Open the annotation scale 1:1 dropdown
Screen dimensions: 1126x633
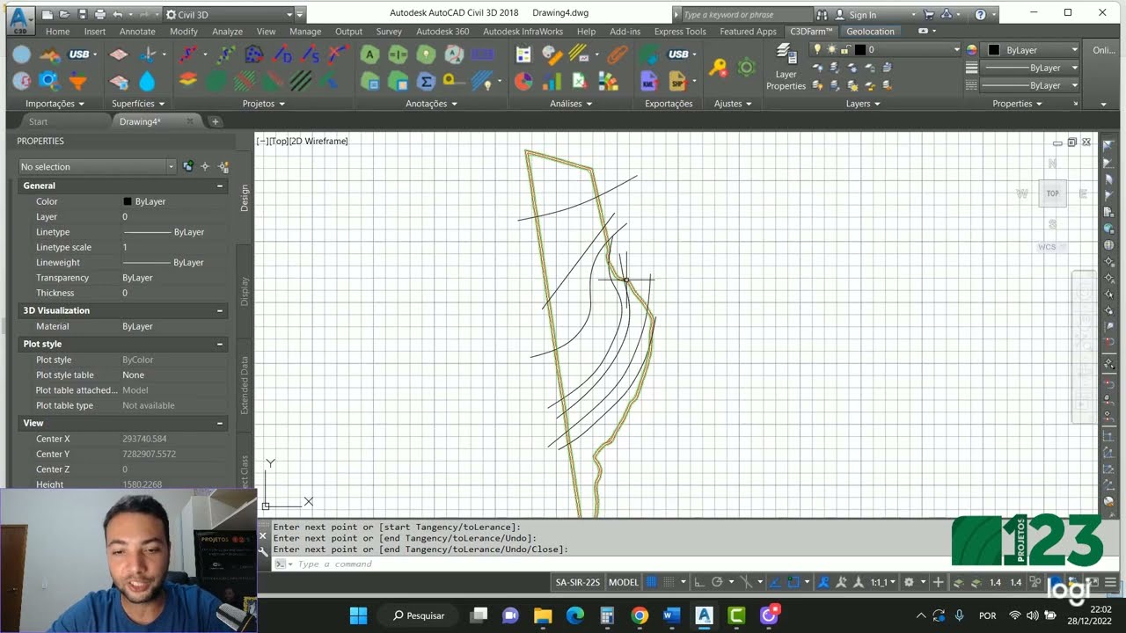(x=882, y=582)
